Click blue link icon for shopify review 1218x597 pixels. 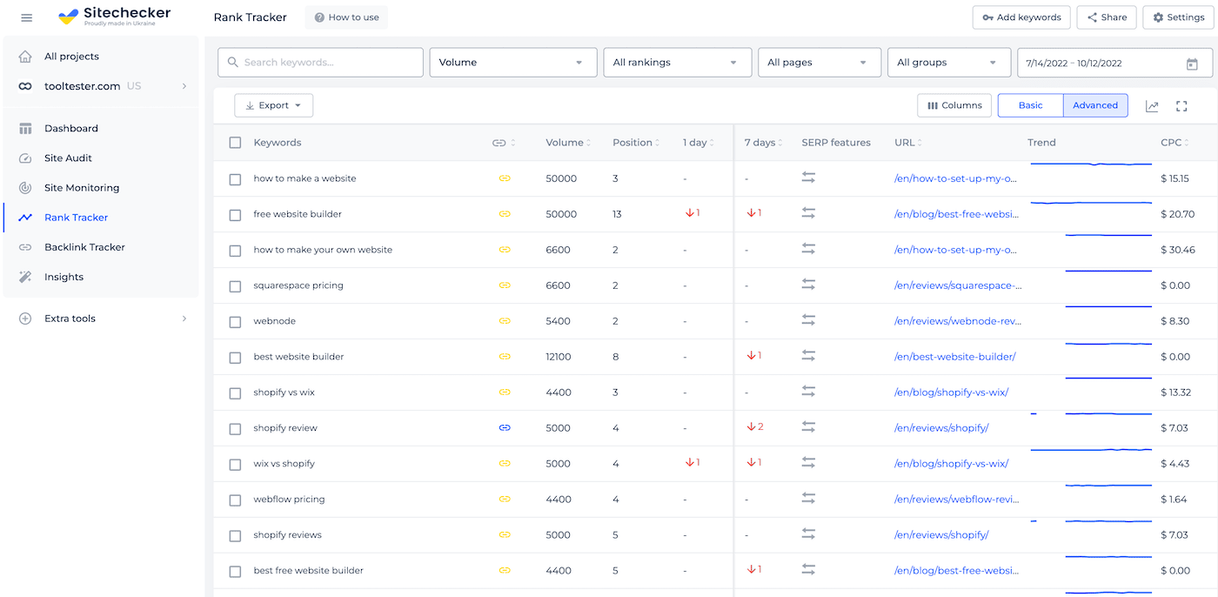pyautogui.click(x=505, y=428)
